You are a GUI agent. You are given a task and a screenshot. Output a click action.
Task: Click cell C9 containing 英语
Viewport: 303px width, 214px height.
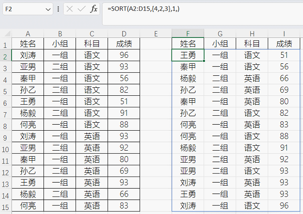(x=92, y=136)
